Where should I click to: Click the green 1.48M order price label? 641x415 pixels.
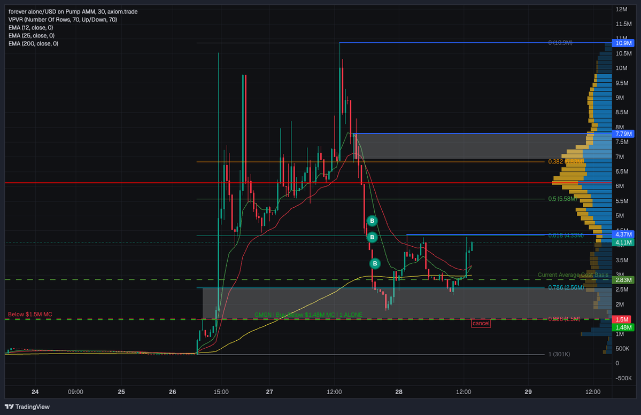pos(623,327)
